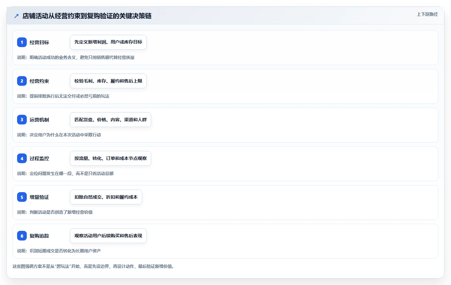Click the chart title 店铺活动从经营约束到复购验证的关键决策链

tap(87, 16)
